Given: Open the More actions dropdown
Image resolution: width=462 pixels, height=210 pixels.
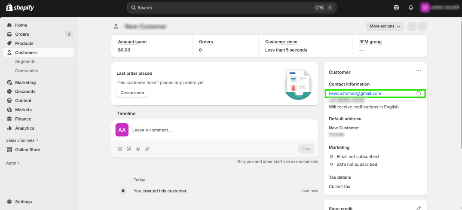Looking at the screenshot, I should 385,26.
